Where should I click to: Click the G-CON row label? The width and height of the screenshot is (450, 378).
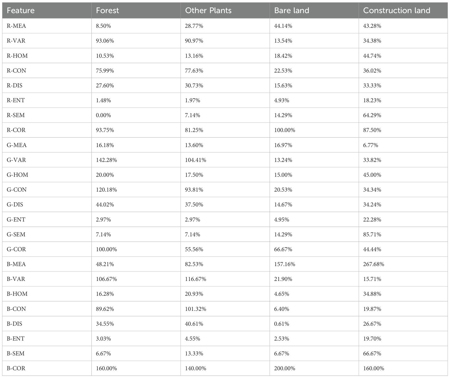(17, 190)
